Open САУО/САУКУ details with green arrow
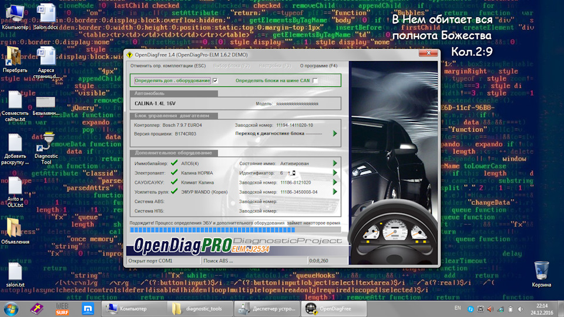 click(x=335, y=182)
